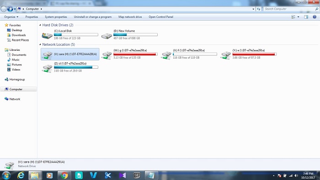
Task: Click '487 GB free of 698 GB' text
Action: [127, 38]
